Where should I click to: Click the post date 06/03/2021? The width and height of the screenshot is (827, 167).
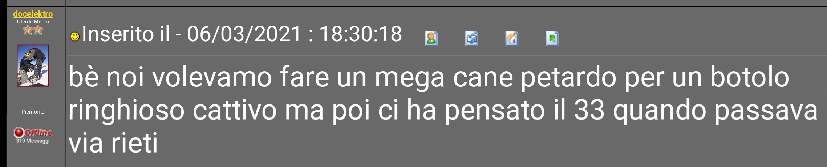point(244,34)
